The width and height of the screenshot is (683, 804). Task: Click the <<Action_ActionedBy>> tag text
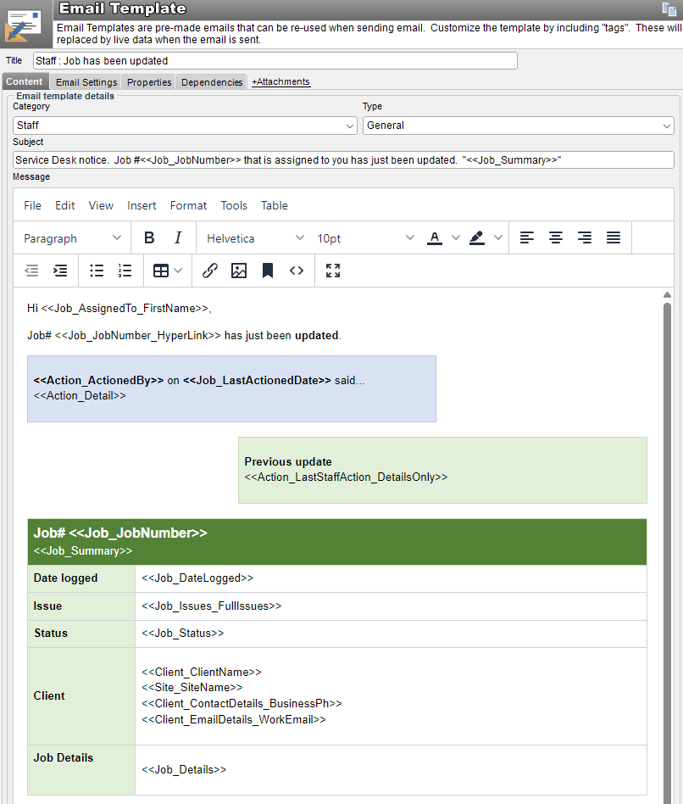pos(98,381)
